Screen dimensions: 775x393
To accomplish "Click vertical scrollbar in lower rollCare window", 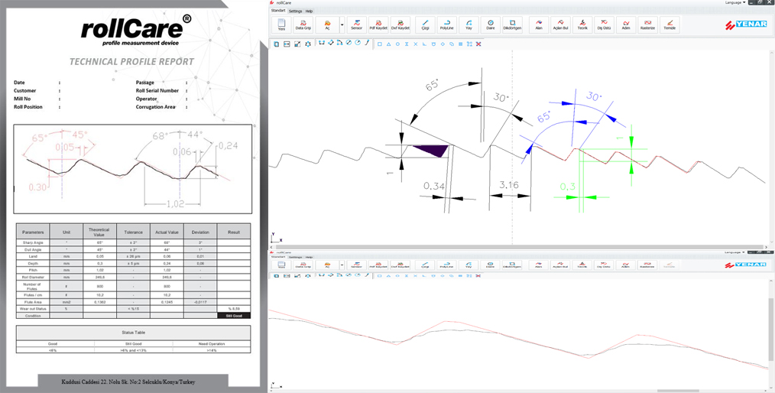I will 772,329.
